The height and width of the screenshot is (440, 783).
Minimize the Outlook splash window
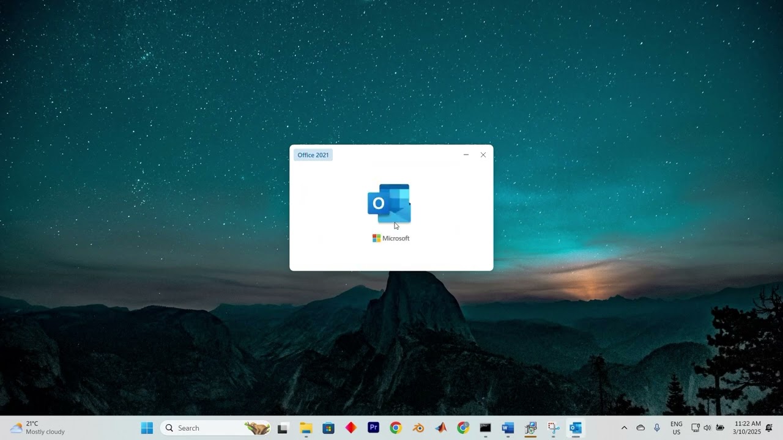coord(466,155)
